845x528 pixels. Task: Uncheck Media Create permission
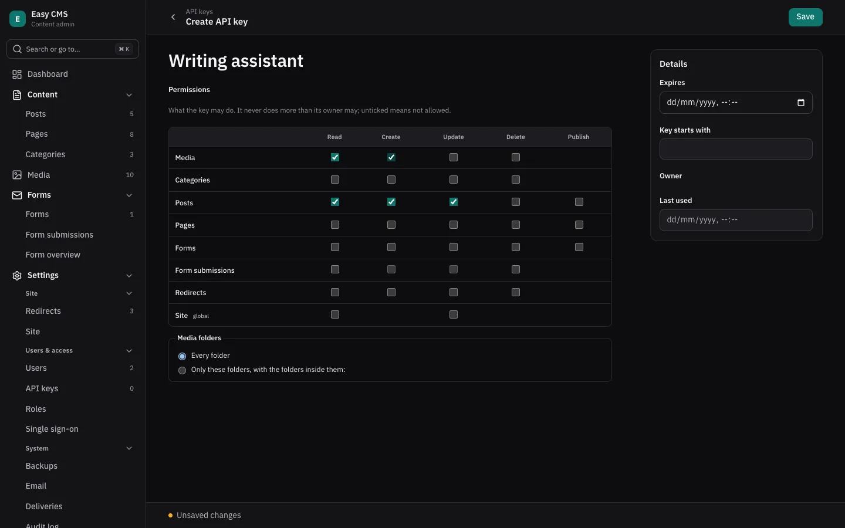click(391, 157)
